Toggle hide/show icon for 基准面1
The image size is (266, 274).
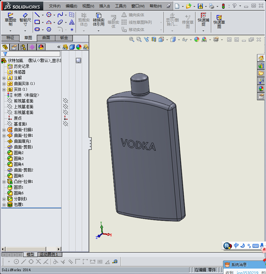(65, 124)
